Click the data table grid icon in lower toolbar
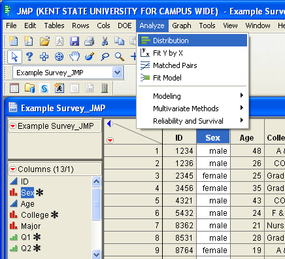The height and width of the screenshot is (259, 285). coord(14,88)
